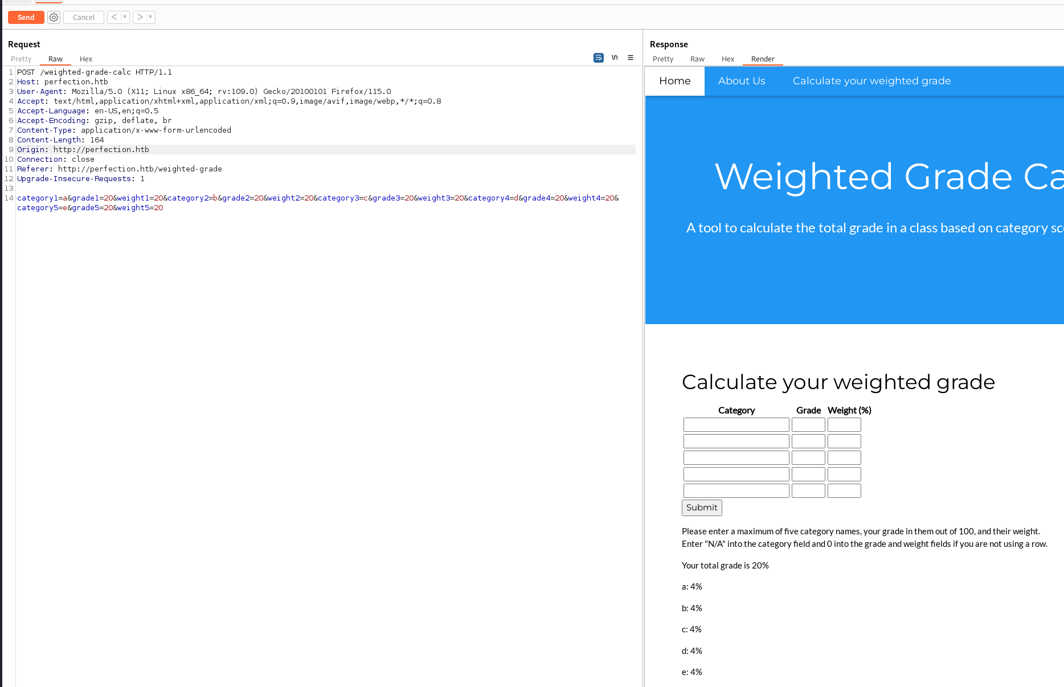Viewport: 1064px width, 687px height.
Task: Click second row Category input field
Action: pyautogui.click(x=736, y=441)
